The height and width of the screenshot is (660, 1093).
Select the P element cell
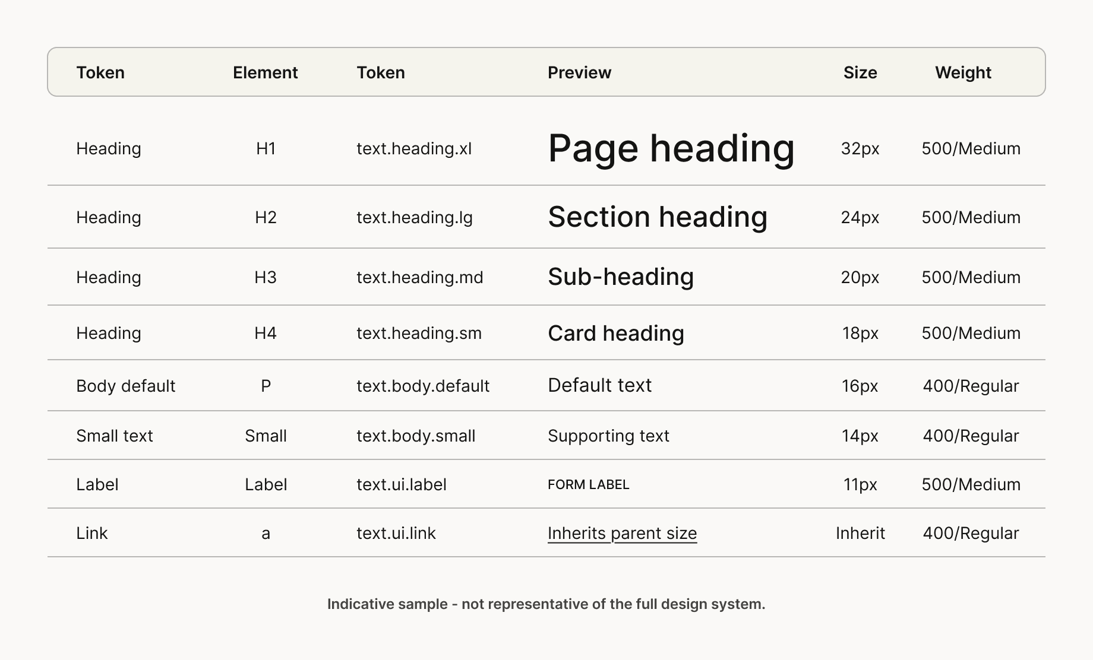tap(266, 386)
